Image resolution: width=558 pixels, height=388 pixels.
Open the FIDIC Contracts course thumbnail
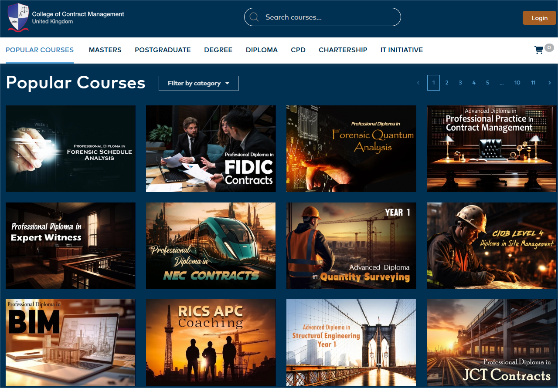(x=211, y=148)
